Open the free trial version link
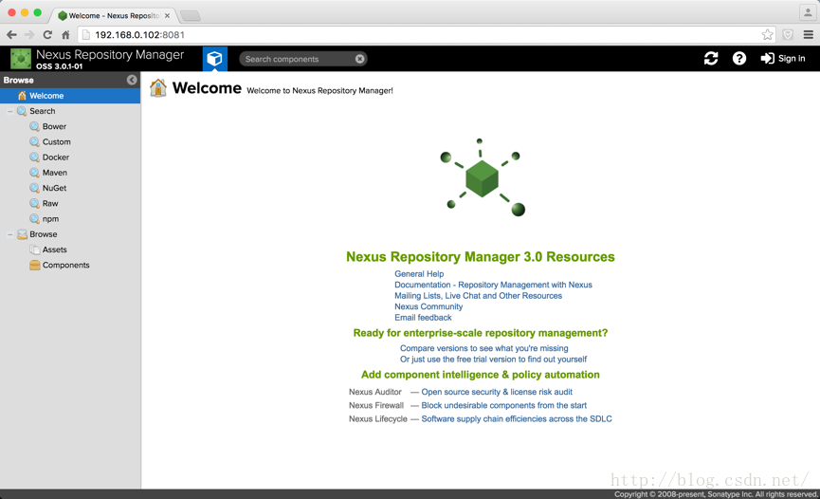The width and height of the screenshot is (820, 499). point(493,360)
